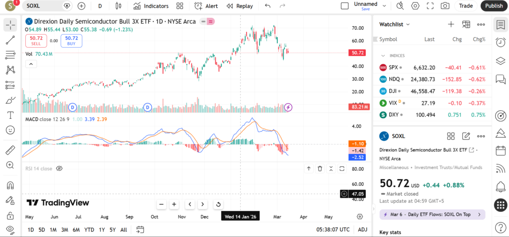
Task: Select the Text tool in left toolbar
Action: click(x=10, y=115)
